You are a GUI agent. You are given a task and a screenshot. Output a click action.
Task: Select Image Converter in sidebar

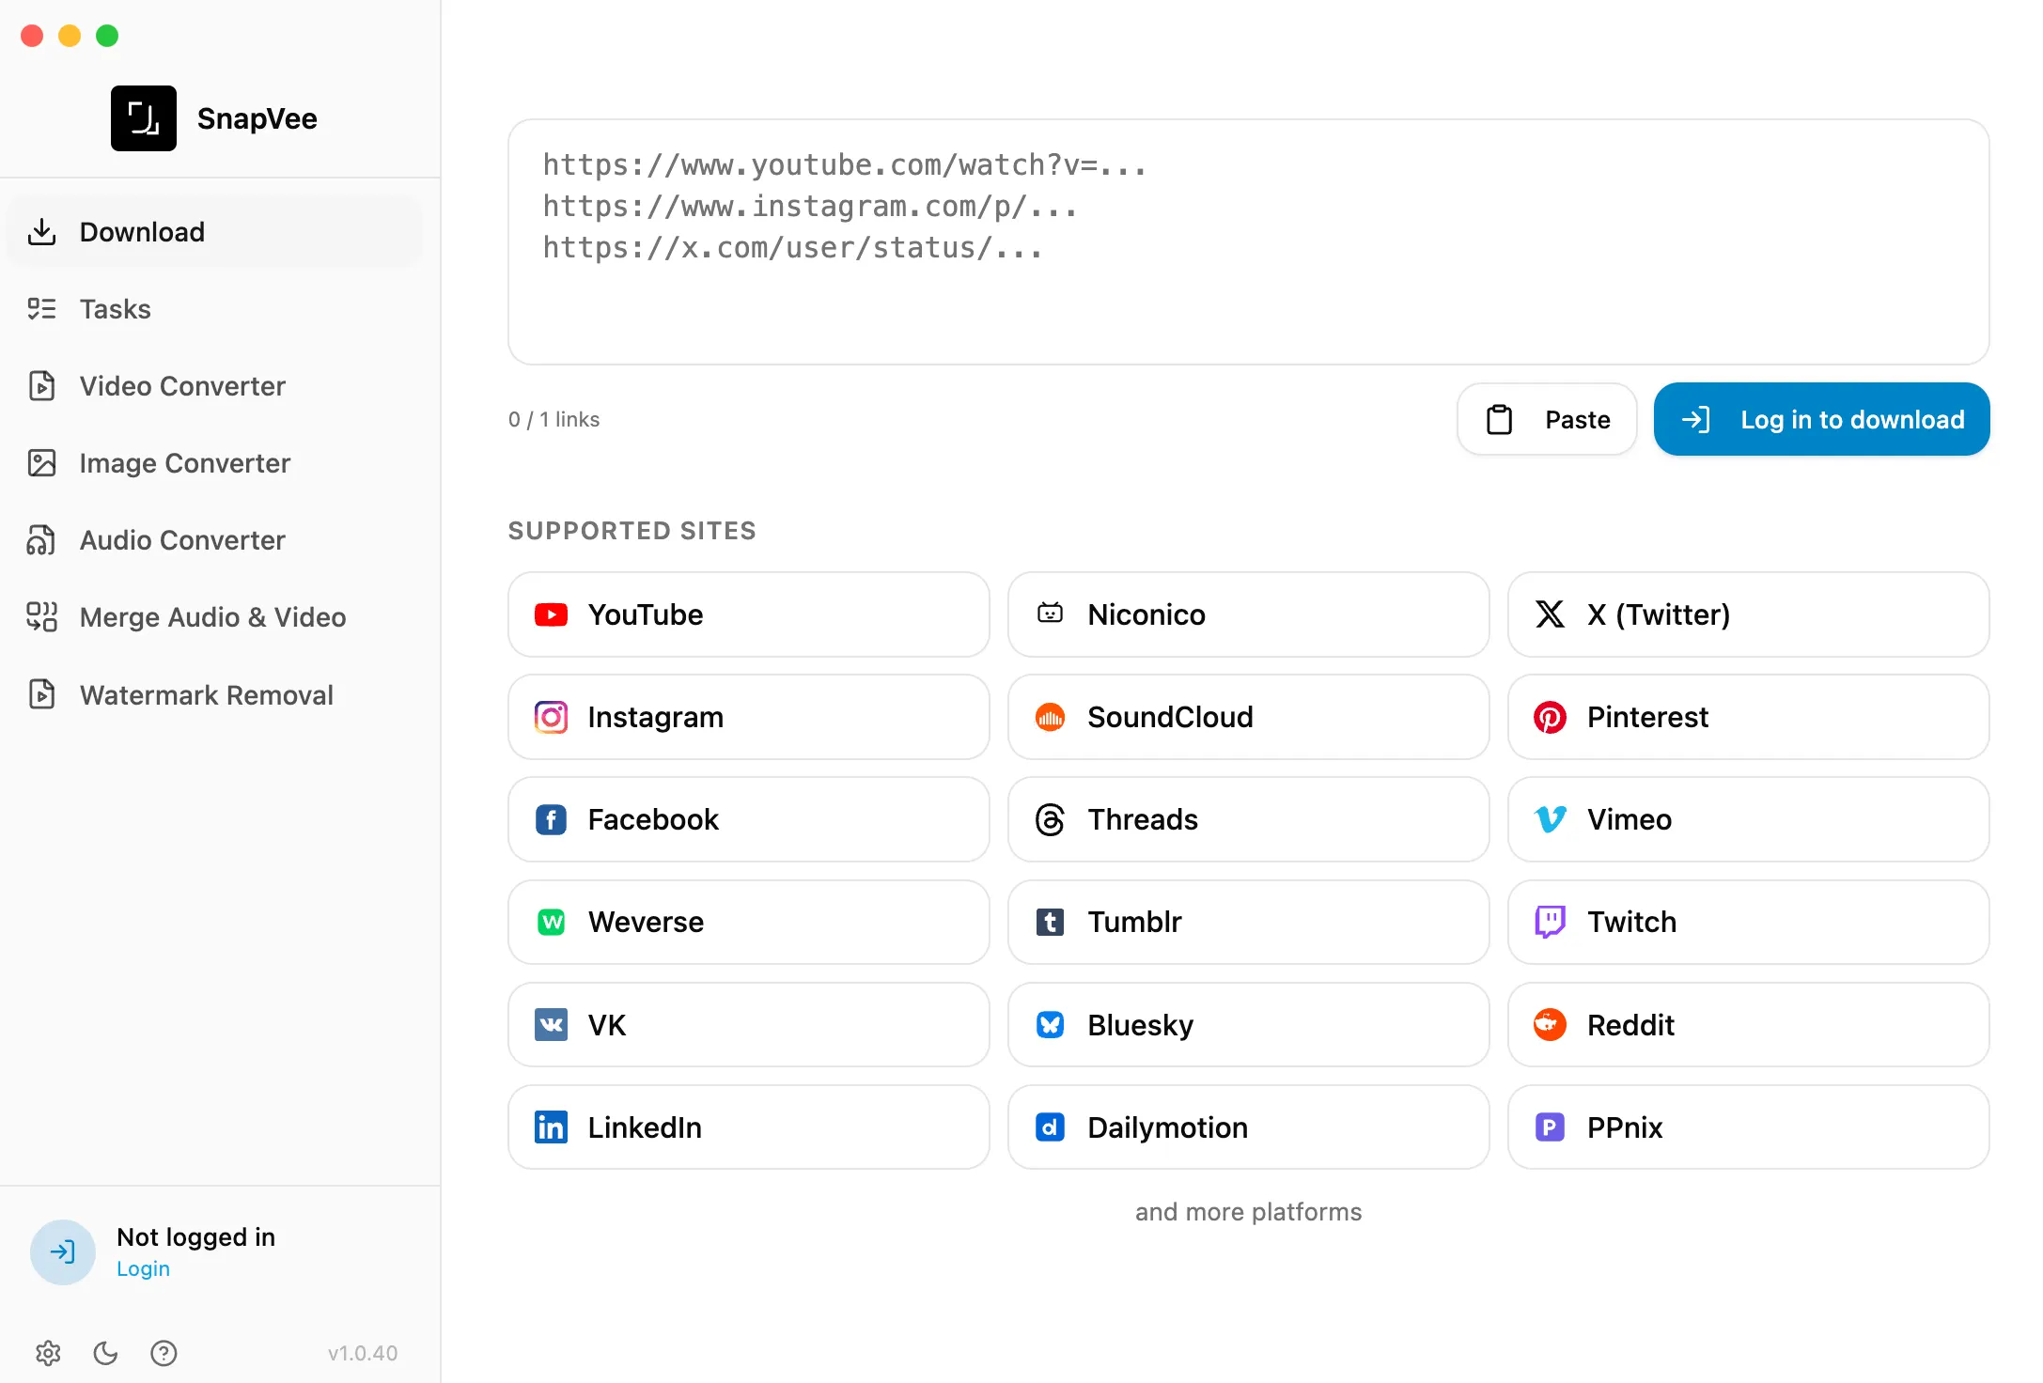coord(214,463)
